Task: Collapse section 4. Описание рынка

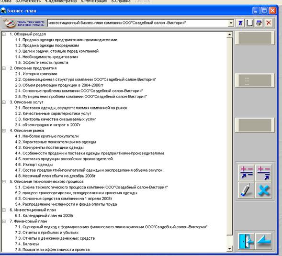Action: tap(4, 131)
